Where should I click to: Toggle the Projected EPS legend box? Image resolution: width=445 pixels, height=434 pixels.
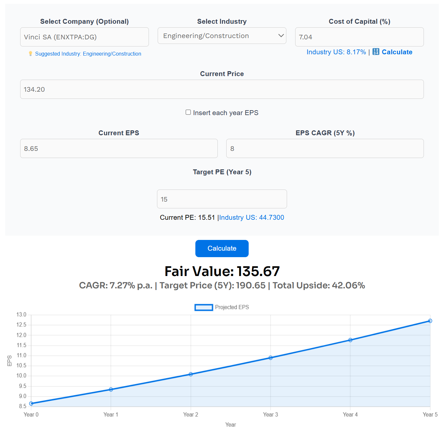204,307
